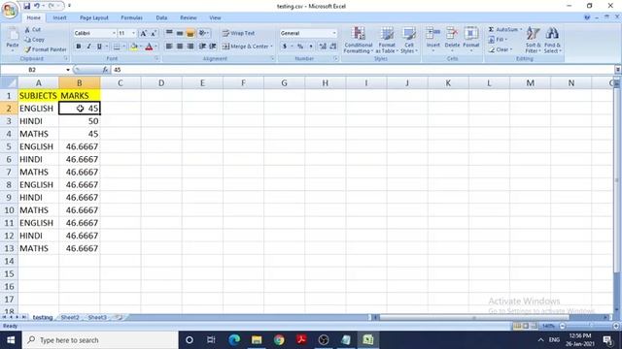Screen dimensions: 622x349
Task: Select the Format Painter tool
Action: click(46, 49)
